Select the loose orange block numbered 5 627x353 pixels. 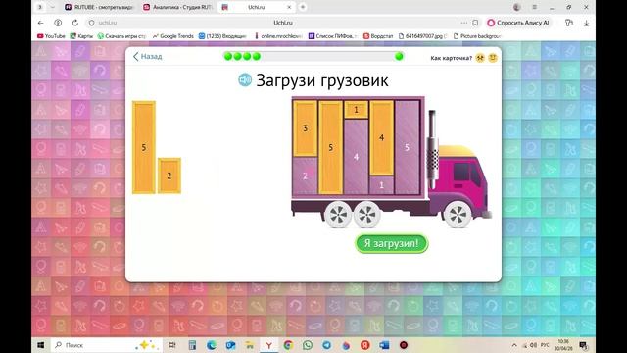(x=144, y=147)
